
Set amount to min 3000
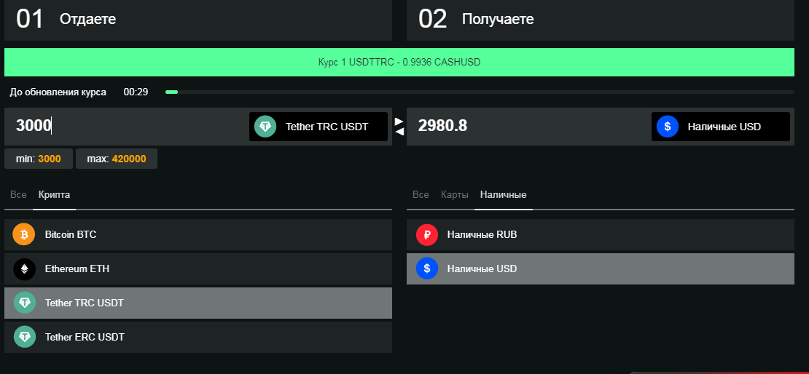pos(38,159)
